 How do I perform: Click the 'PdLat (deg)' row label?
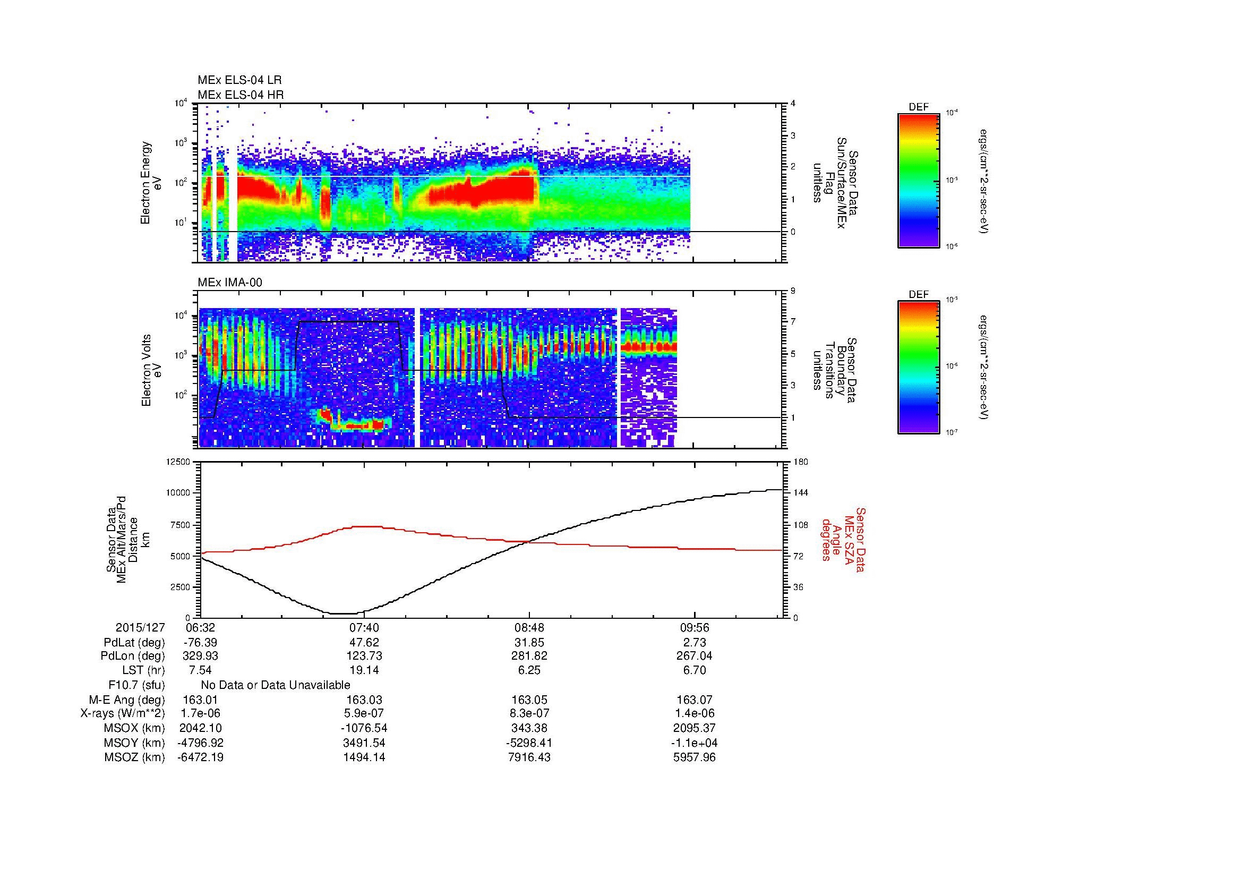coord(134,643)
